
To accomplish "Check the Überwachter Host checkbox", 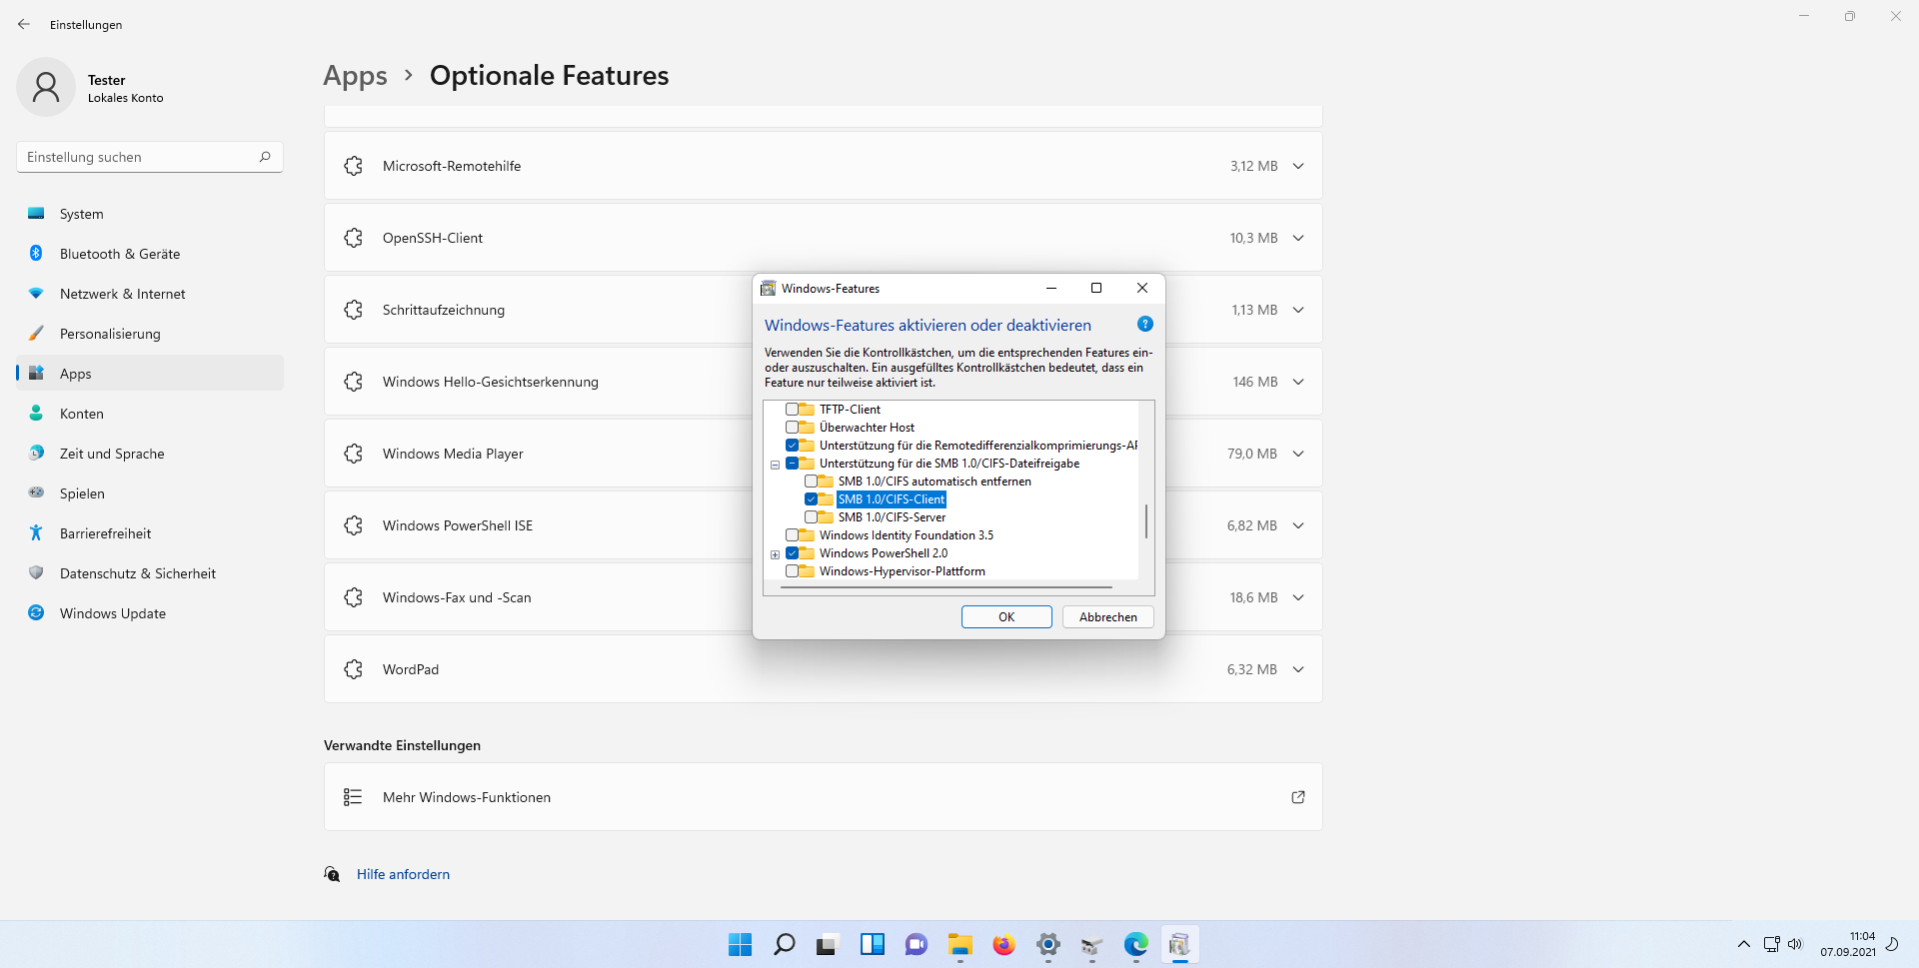I will coord(792,428).
